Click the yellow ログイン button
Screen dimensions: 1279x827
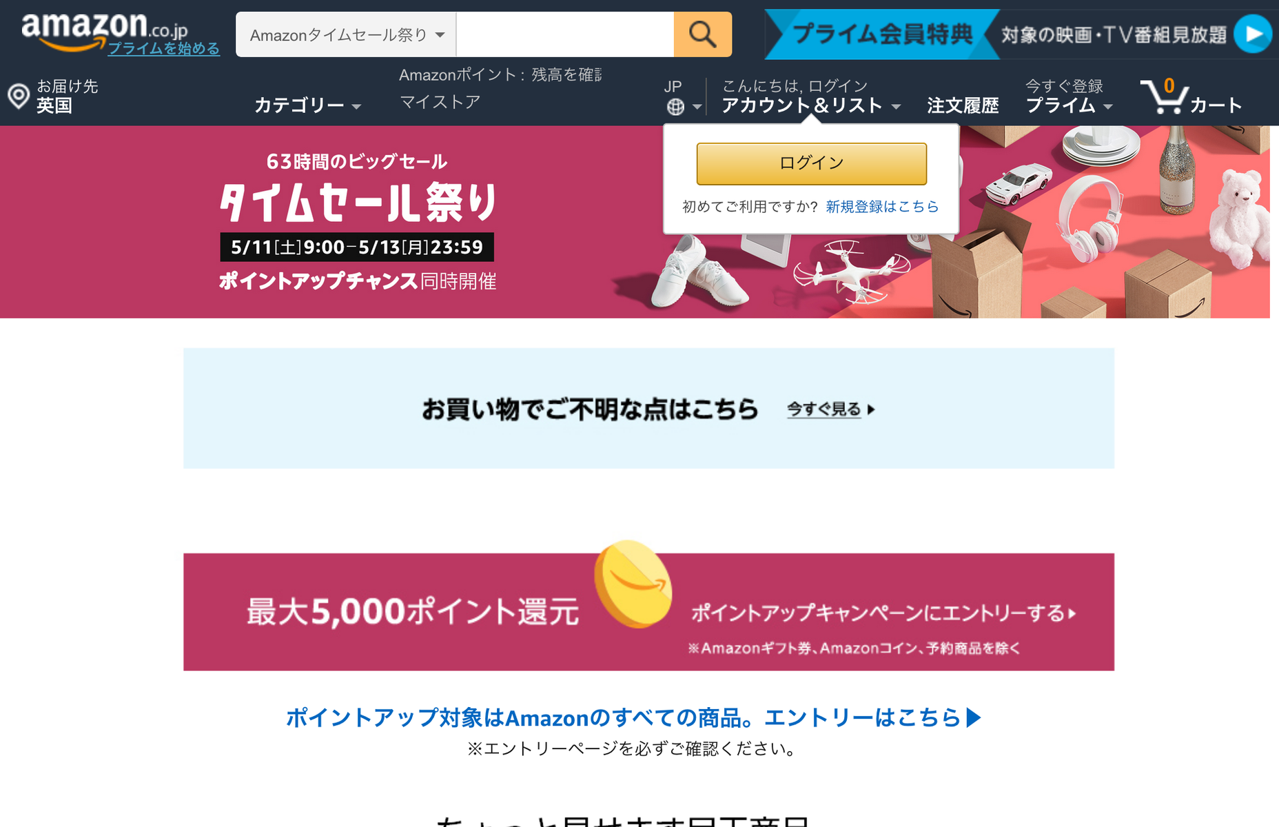[811, 163]
